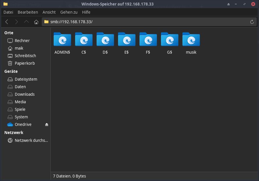The width and height of the screenshot is (259, 181).
Task: Click the title bar folder icon
Action: [6, 4]
